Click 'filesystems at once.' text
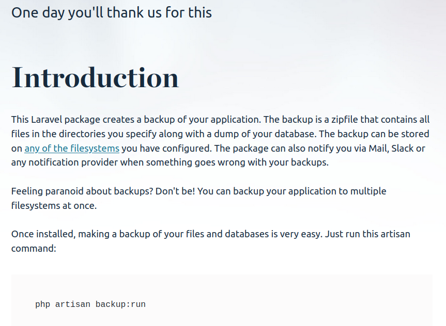Screen dimensions: 446x326 tap(54, 206)
